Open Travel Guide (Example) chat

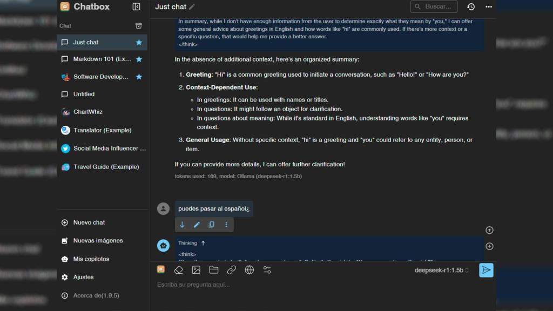pos(102,167)
